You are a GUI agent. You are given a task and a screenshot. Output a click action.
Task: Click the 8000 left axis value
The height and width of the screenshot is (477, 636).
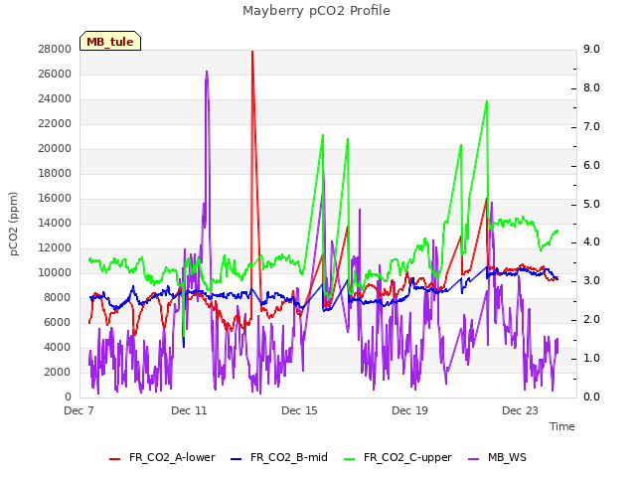tap(58, 297)
